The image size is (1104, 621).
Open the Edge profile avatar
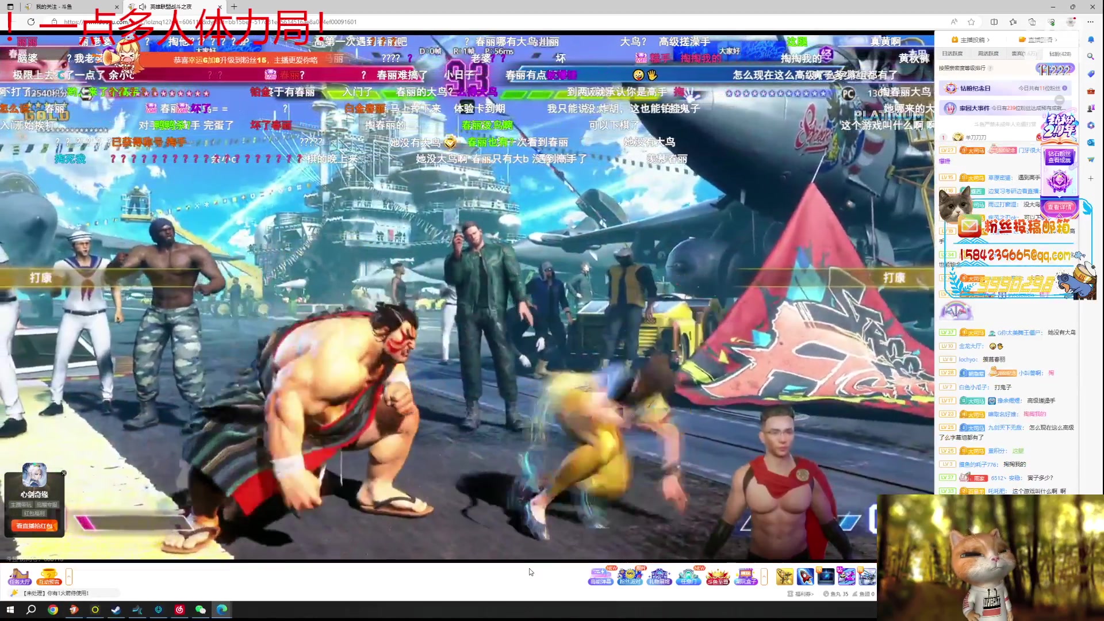[x=1071, y=22]
